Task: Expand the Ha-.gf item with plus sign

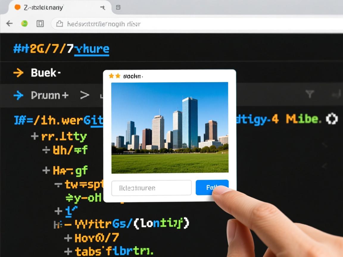Action: point(46,170)
